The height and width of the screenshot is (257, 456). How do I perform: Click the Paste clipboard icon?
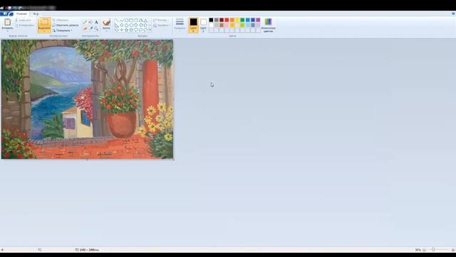[7, 22]
